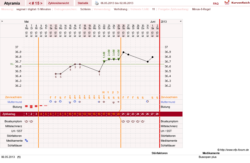Screen dimensions: 250x163
Task: Click the Muttermund symbol on cycle day 8
Action: click(60, 101)
